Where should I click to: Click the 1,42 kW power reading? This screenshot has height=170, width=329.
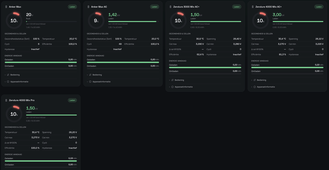(x=114, y=15)
